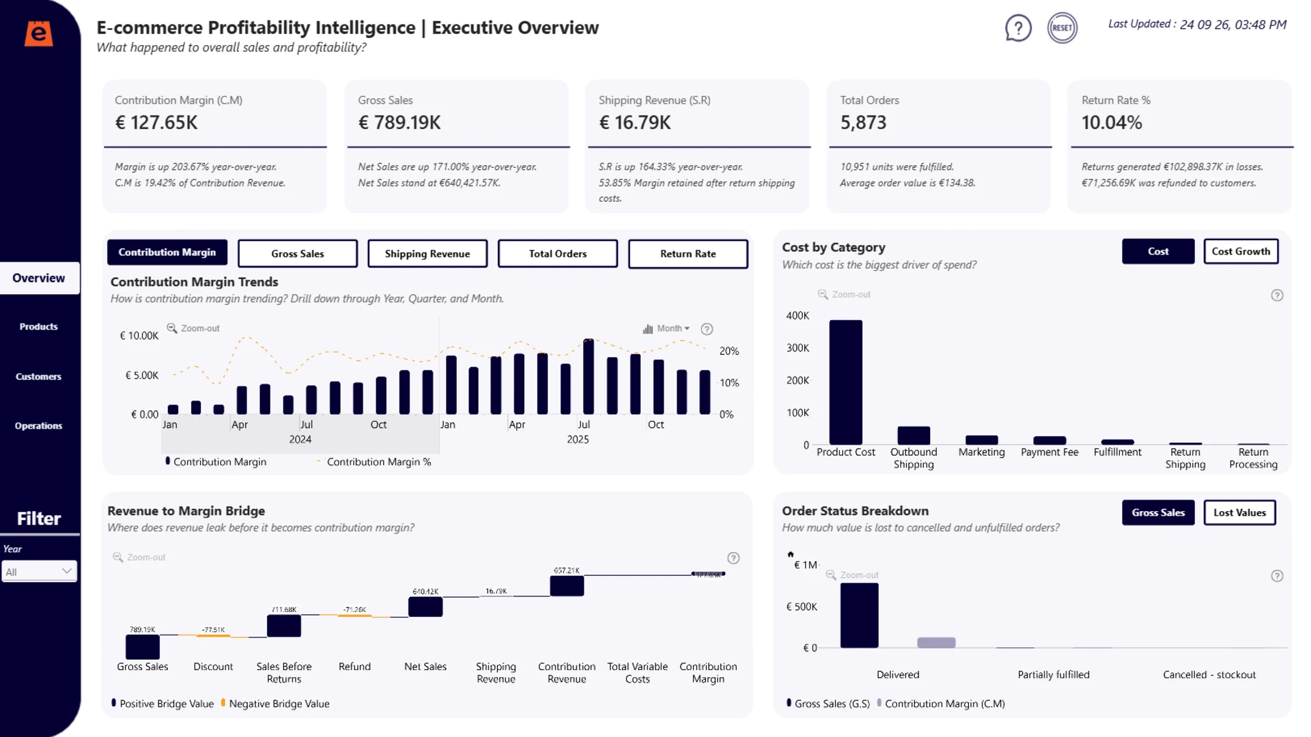Click the RESET filters icon
1311x737 pixels.
[x=1062, y=28]
